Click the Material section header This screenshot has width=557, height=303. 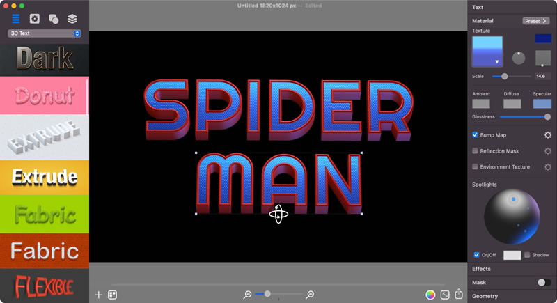pos(483,21)
